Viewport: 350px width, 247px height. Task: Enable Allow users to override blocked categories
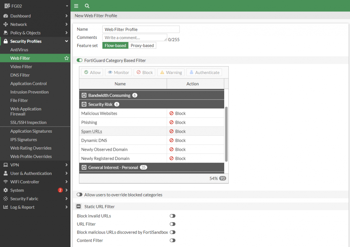(x=80, y=195)
